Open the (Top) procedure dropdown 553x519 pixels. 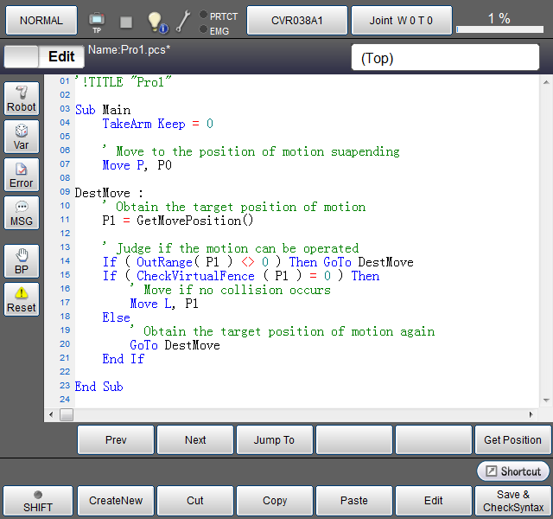pyautogui.click(x=444, y=58)
